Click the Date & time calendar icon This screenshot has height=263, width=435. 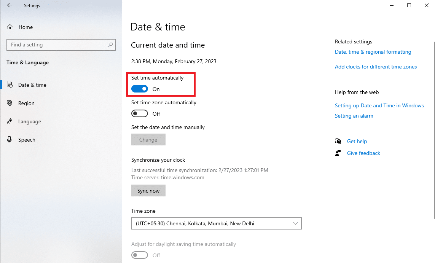point(10,84)
